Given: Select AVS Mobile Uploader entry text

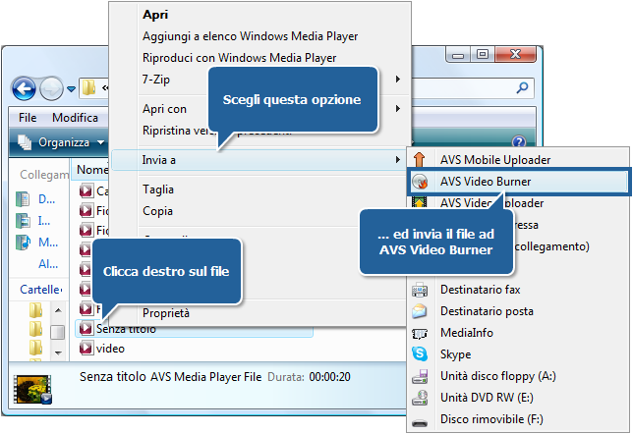Looking at the screenshot, I should tap(495, 160).
